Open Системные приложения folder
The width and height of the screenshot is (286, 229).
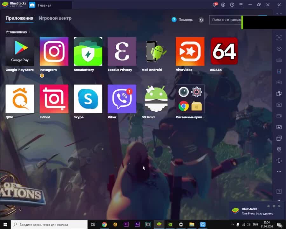click(x=190, y=99)
